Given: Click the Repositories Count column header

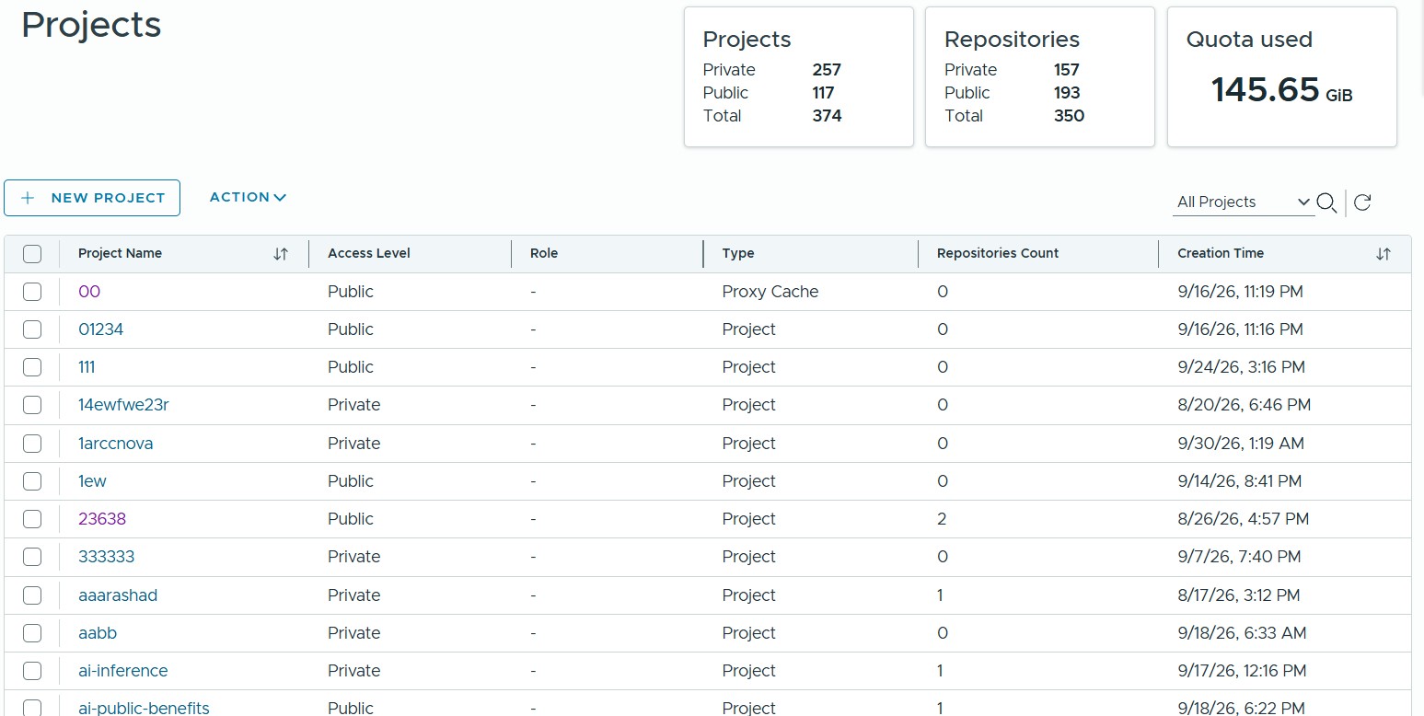Looking at the screenshot, I should click(998, 253).
